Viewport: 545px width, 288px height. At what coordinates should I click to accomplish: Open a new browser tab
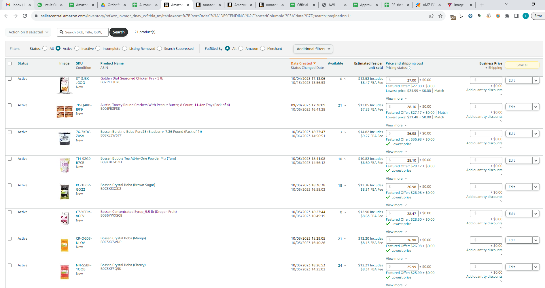tap(482, 5)
